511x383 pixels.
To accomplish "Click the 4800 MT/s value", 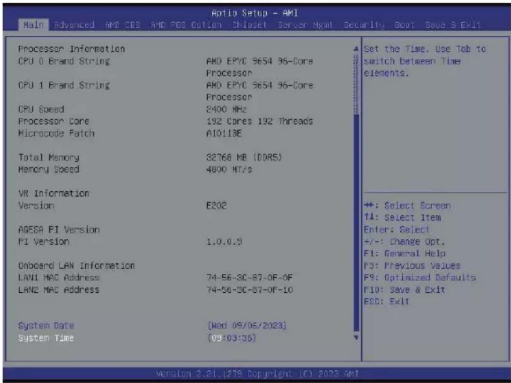I will [x=229, y=169].
